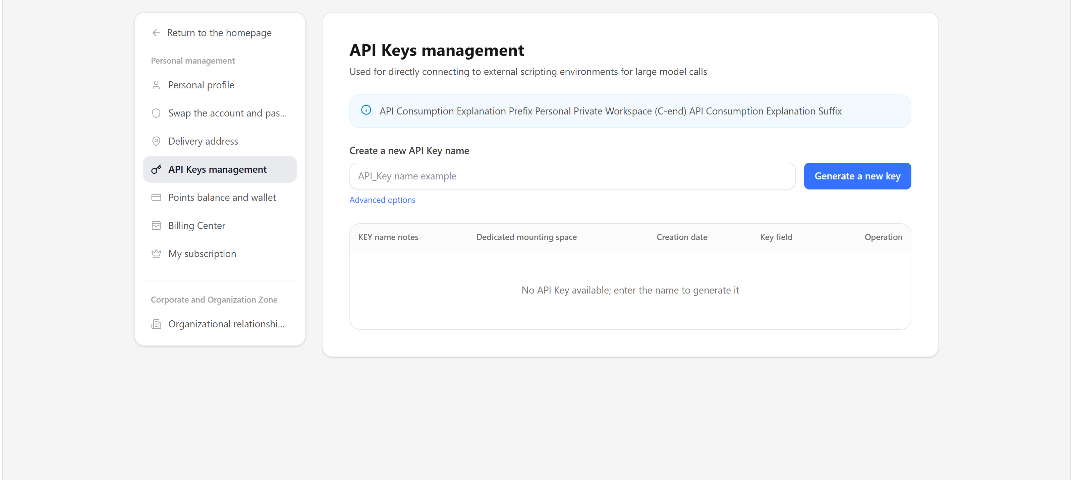Click Generate a new key button
Viewport: 1073px width, 480px height.
point(857,176)
